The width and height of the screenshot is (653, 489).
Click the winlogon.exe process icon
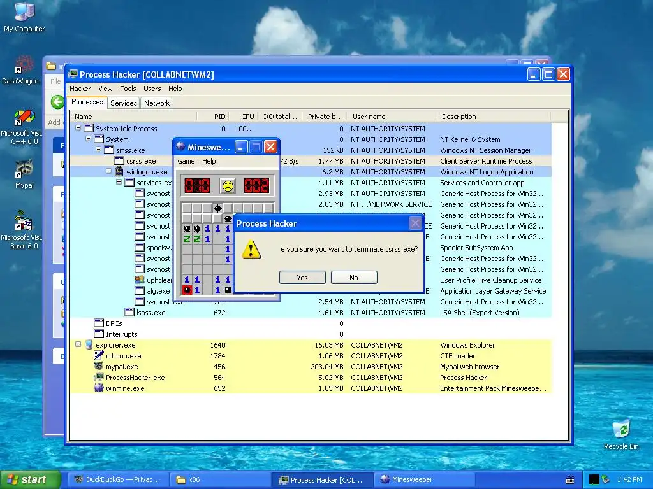point(119,171)
